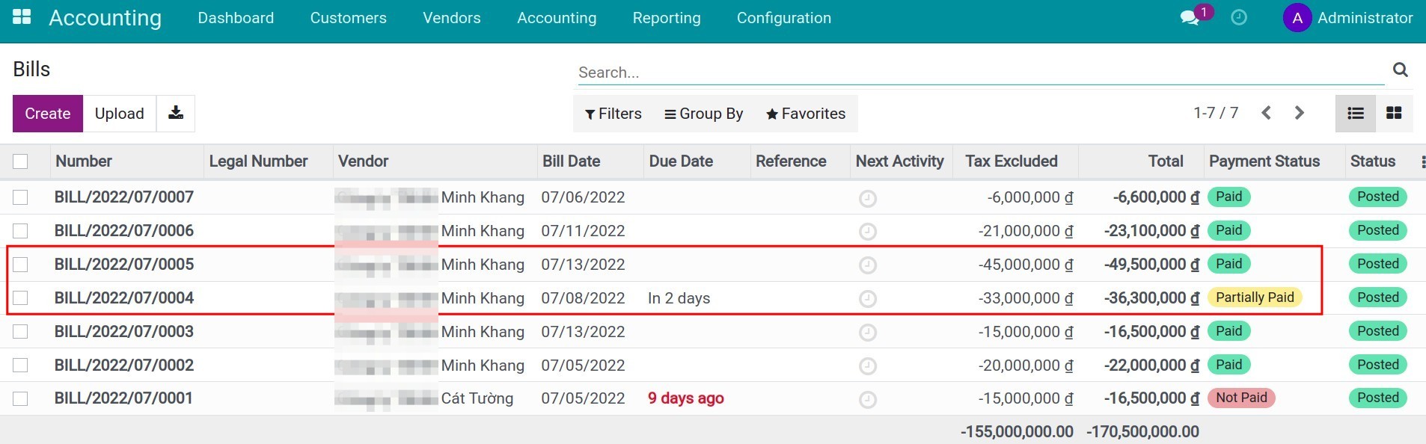
Task: Expand the Filters dropdown
Action: pyautogui.click(x=613, y=114)
